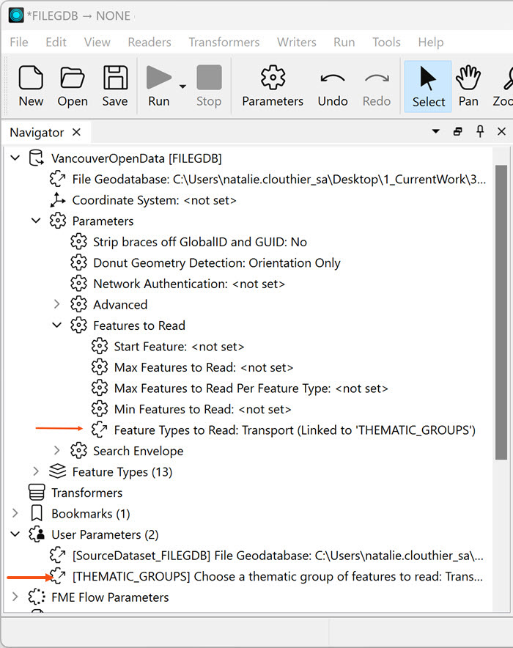Select Max Features to Read parameter
Viewport: 513px width, 648px height.
click(x=204, y=367)
